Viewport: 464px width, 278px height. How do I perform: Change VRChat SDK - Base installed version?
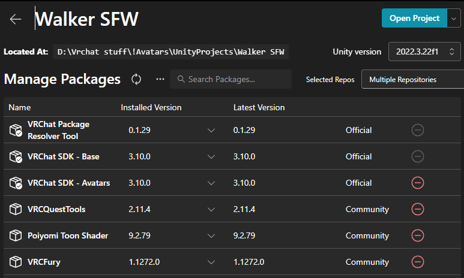pos(211,156)
